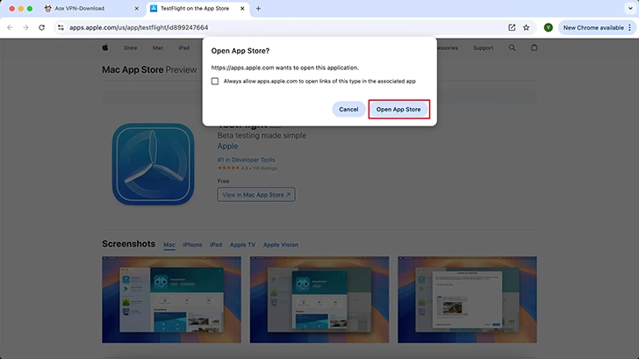This screenshot has width=639, height=359.
Task: Select iPad screenshots tab
Action: tap(216, 245)
